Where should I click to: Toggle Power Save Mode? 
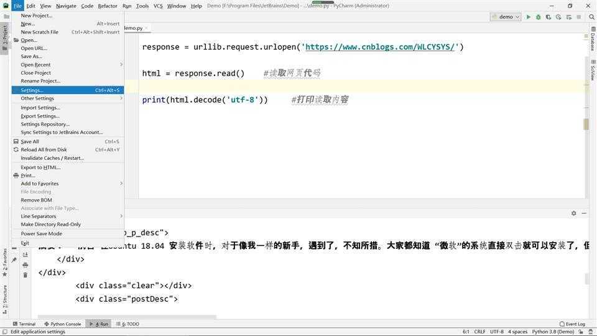68,233
